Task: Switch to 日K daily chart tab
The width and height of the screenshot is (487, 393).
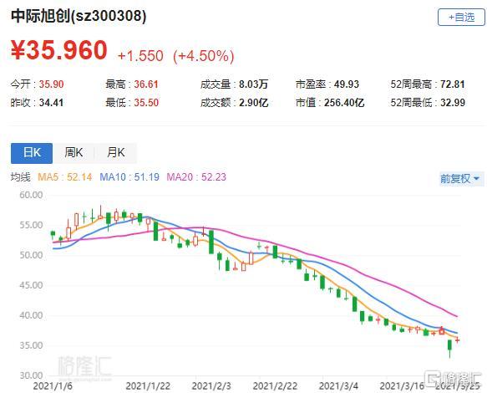Action: coord(32,153)
